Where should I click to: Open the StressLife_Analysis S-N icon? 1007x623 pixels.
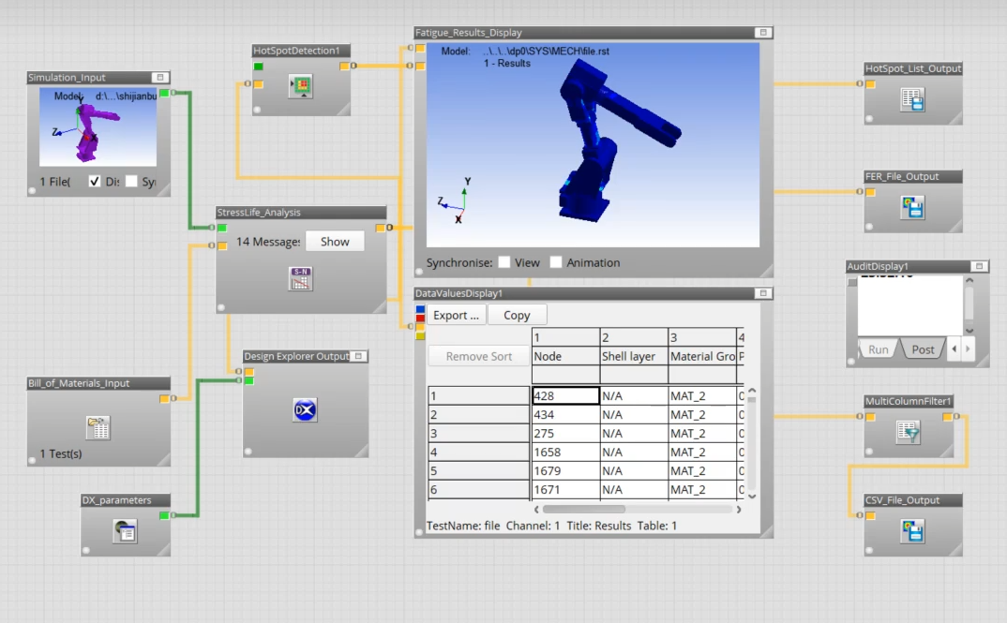pyautogui.click(x=301, y=279)
